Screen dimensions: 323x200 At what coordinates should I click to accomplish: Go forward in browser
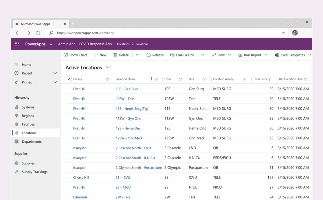28,33
